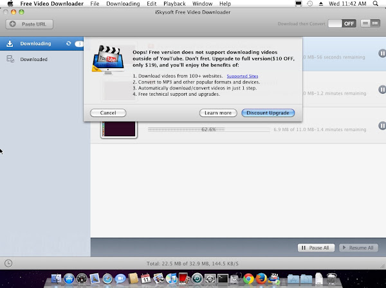Open Google Chrome from the dock
The width and height of the screenshot is (386, 288).
click(x=248, y=278)
